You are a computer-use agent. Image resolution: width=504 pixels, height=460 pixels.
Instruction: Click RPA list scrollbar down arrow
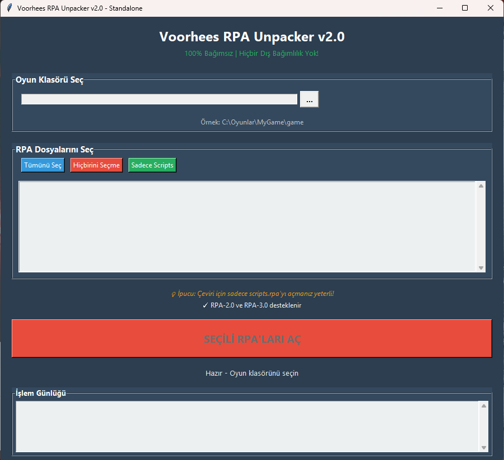coord(481,268)
